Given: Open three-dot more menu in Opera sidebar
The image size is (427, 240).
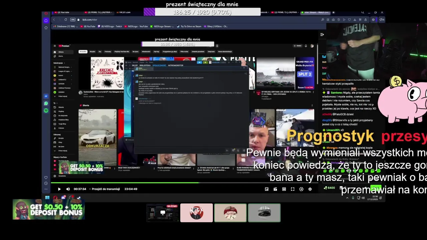Looking at the screenshot, I should [46, 189].
